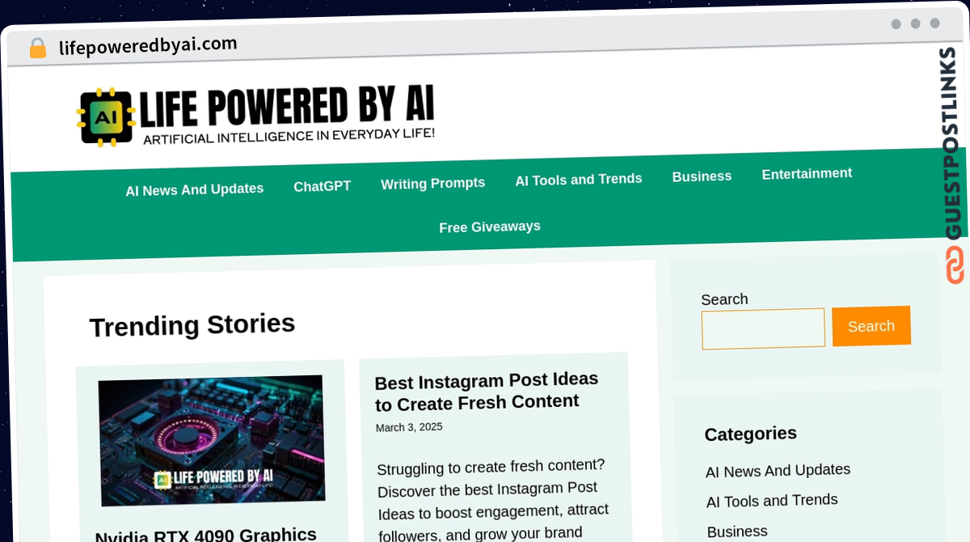The image size is (970, 542).
Task: Open the Entertainment menu item
Action: click(x=807, y=173)
